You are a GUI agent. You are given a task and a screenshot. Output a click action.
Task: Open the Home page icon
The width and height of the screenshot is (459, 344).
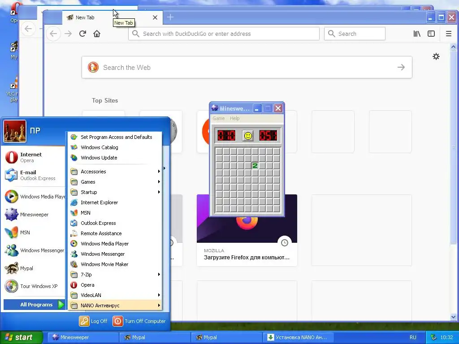coord(97,34)
